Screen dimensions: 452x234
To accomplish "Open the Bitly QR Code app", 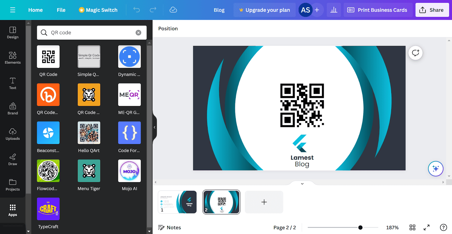I will pos(48,95).
